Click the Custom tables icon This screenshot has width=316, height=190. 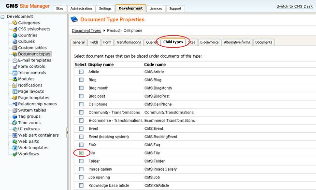(14, 48)
